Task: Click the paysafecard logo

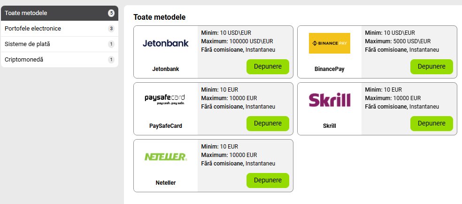Action: click(165, 100)
